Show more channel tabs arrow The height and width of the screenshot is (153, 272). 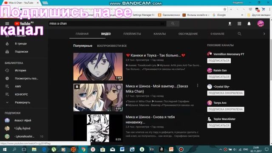pos(264,34)
